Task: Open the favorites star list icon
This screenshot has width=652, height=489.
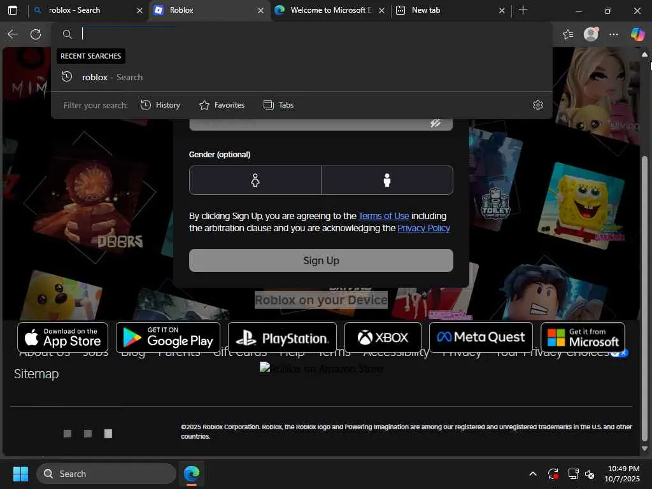Action: tap(568, 34)
